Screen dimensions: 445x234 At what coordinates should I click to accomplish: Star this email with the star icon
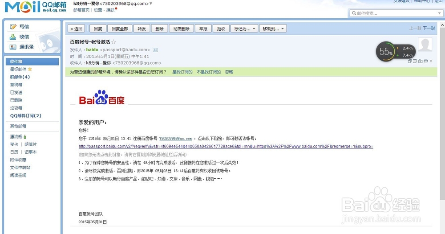click(x=113, y=42)
